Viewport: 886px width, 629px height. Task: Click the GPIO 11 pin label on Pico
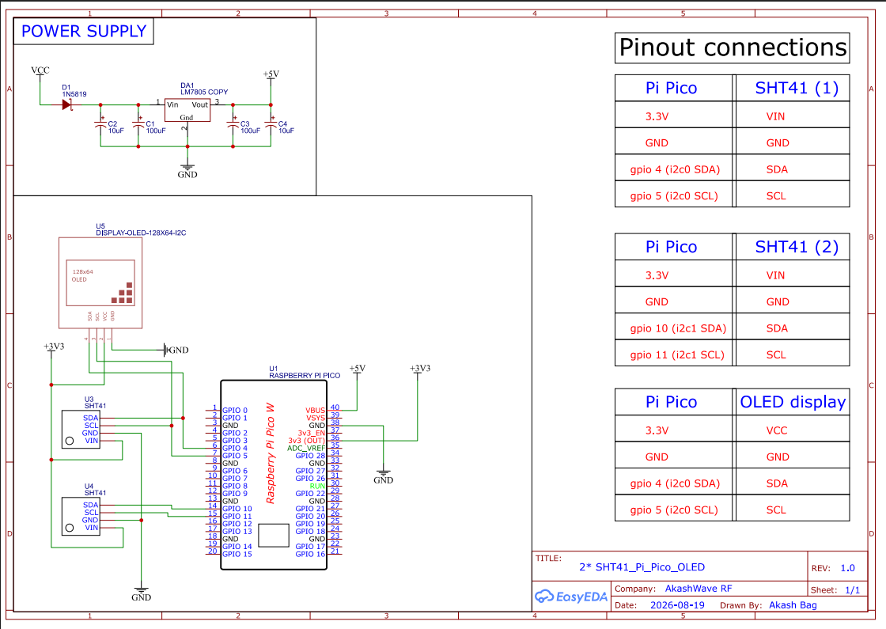pyautogui.click(x=237, y=516)
